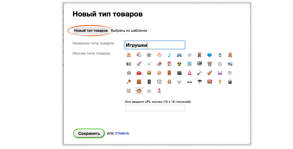The height and width of the screenshot is (149, 293).
Task: Pick the wooden door icon
Action: [169, 73]
